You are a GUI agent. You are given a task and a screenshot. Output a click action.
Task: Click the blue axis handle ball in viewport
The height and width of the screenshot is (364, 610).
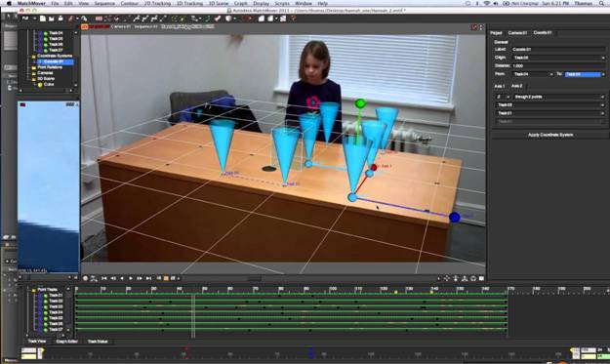coord(455,218)
